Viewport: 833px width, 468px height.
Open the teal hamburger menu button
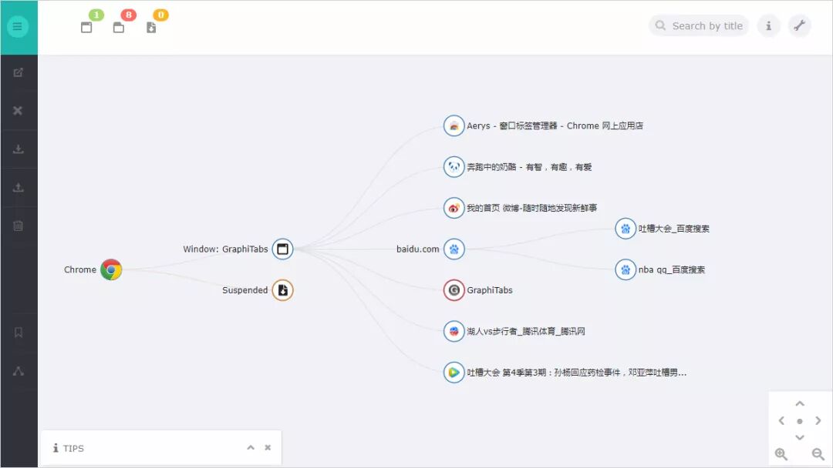pyautogui.click(x=18, y=26)
